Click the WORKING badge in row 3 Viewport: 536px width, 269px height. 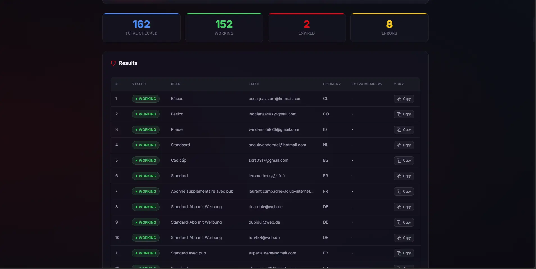(x=146, y=130)
